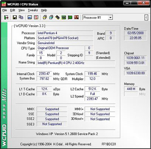Click the second green board icon
This screenshot has height=149, width=151.
(70, 17)
